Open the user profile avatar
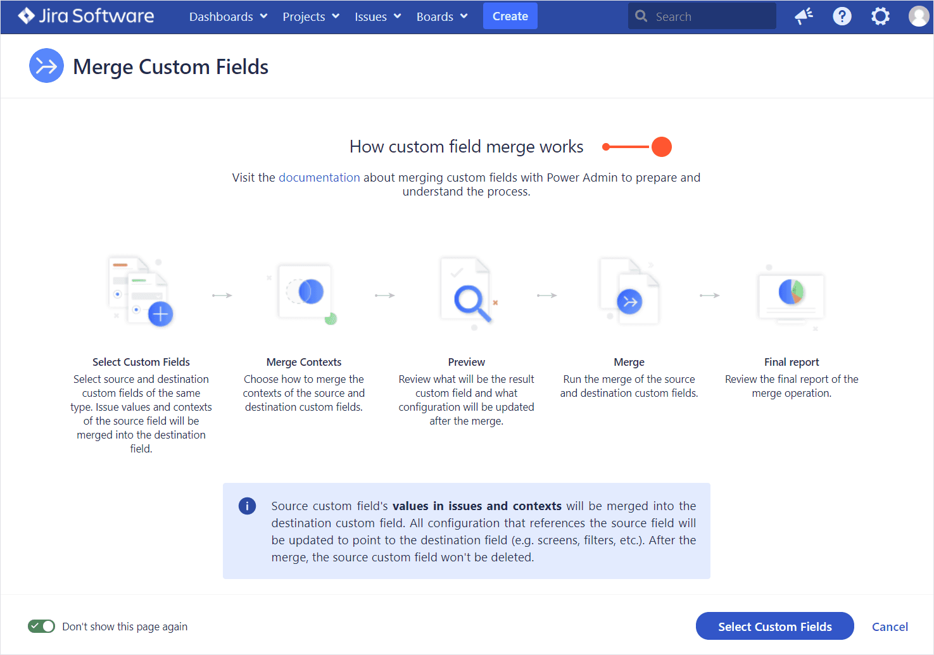Viewport: 934px width, 655px height. [x=919, y=16]
